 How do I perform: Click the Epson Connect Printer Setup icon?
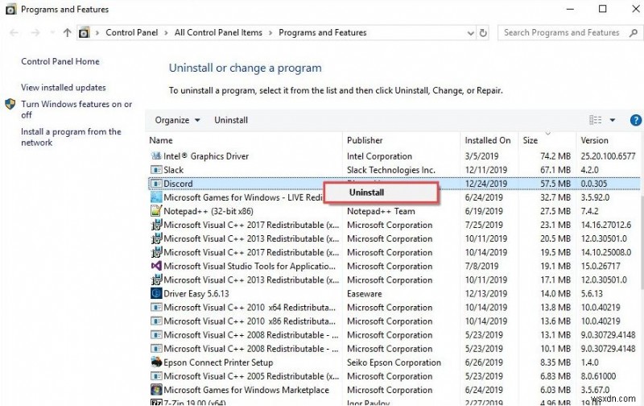click(156, 362)
